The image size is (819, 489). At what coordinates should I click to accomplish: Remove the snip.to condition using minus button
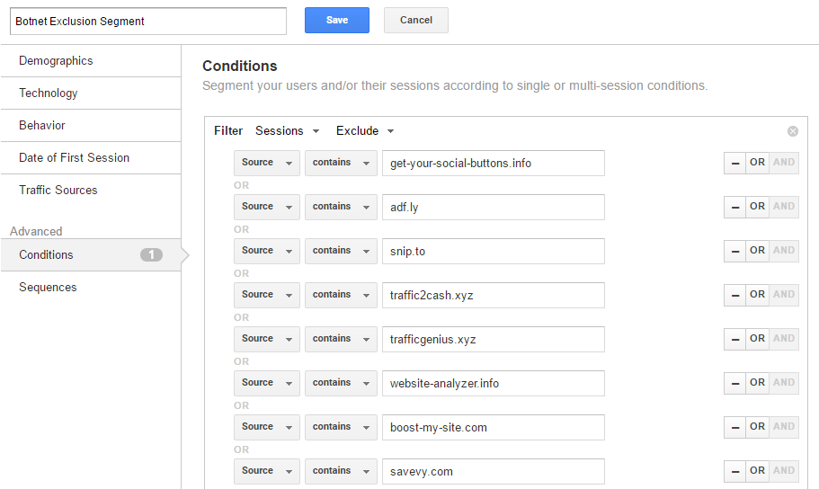pos(734,251)
